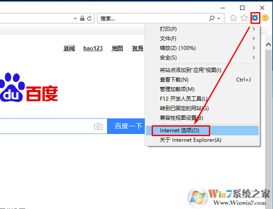Click the smiley feedback icon
Viewport: 273px width, 209px height.
point(265,18)
